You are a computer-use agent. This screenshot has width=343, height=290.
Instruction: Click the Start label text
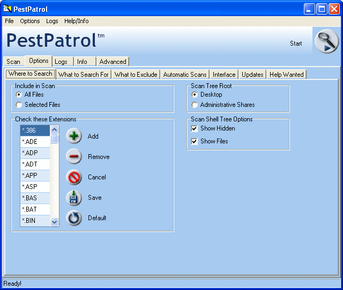coord(296,44)
